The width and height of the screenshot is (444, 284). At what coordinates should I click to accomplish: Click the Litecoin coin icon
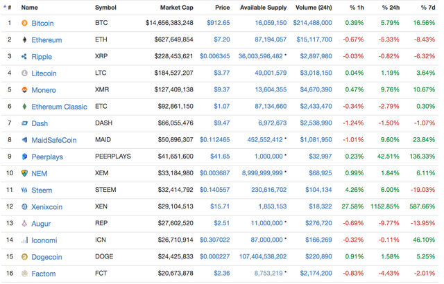click(x=25, y=73)
